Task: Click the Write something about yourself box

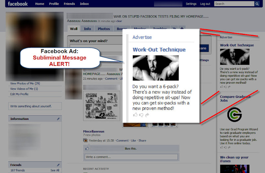Action: pyautogui.click(x=35, y=106)
